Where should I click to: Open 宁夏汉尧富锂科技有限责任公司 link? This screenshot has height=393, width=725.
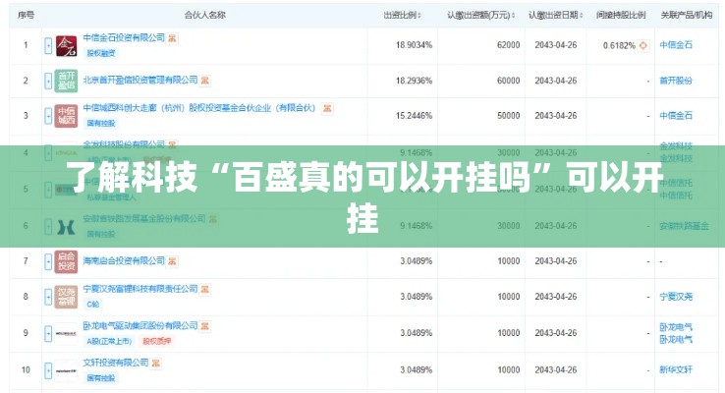(140, 289)
